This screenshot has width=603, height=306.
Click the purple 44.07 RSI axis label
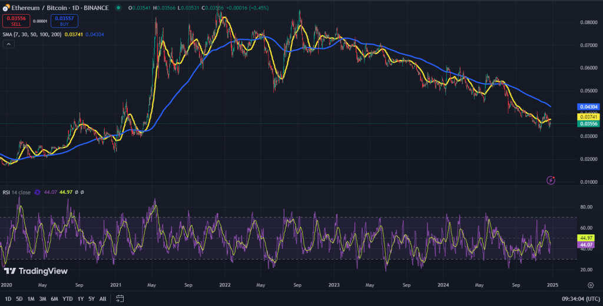(x=586, y=245)
